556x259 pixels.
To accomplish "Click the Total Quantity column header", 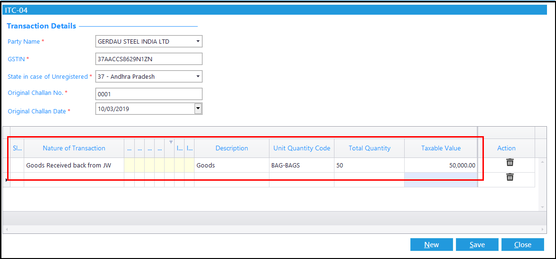I will [x=369, y=148].
